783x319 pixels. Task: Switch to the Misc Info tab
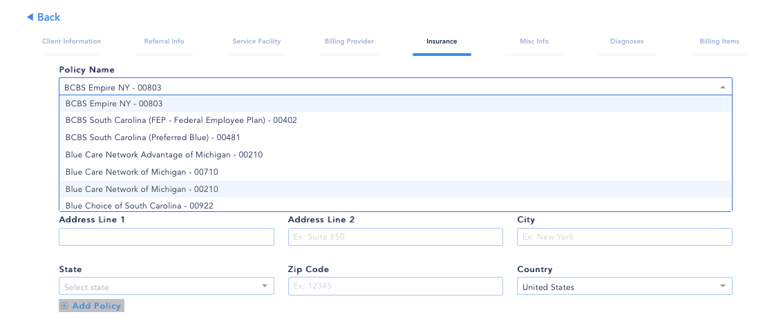[534, 41]
